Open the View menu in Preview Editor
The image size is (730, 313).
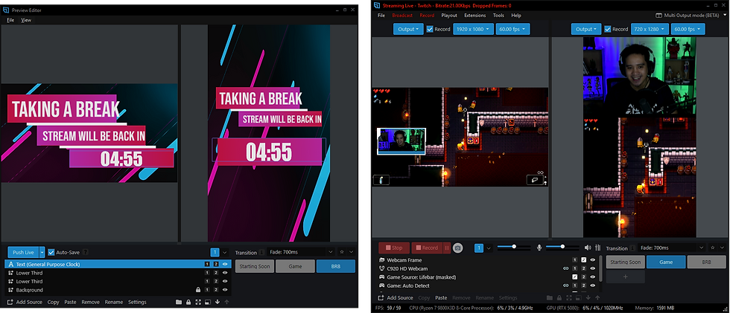[26, 20]
